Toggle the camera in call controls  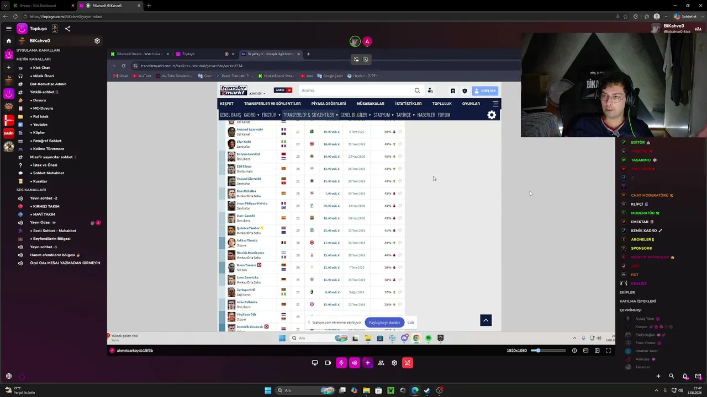328,363
